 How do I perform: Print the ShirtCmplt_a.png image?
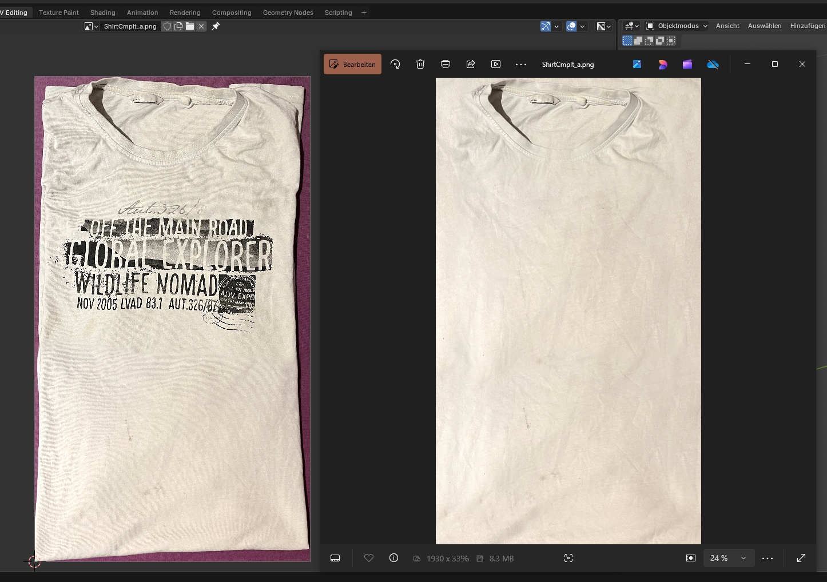(x=446, y=65)
